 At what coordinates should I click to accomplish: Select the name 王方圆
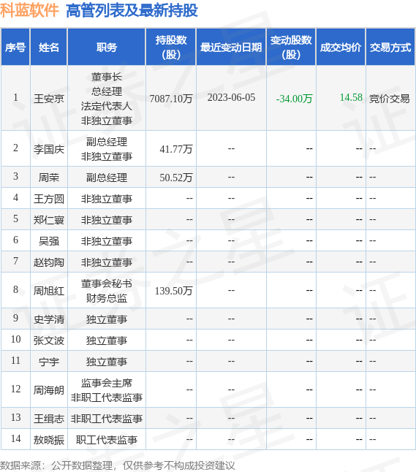[x=49, y=199]
